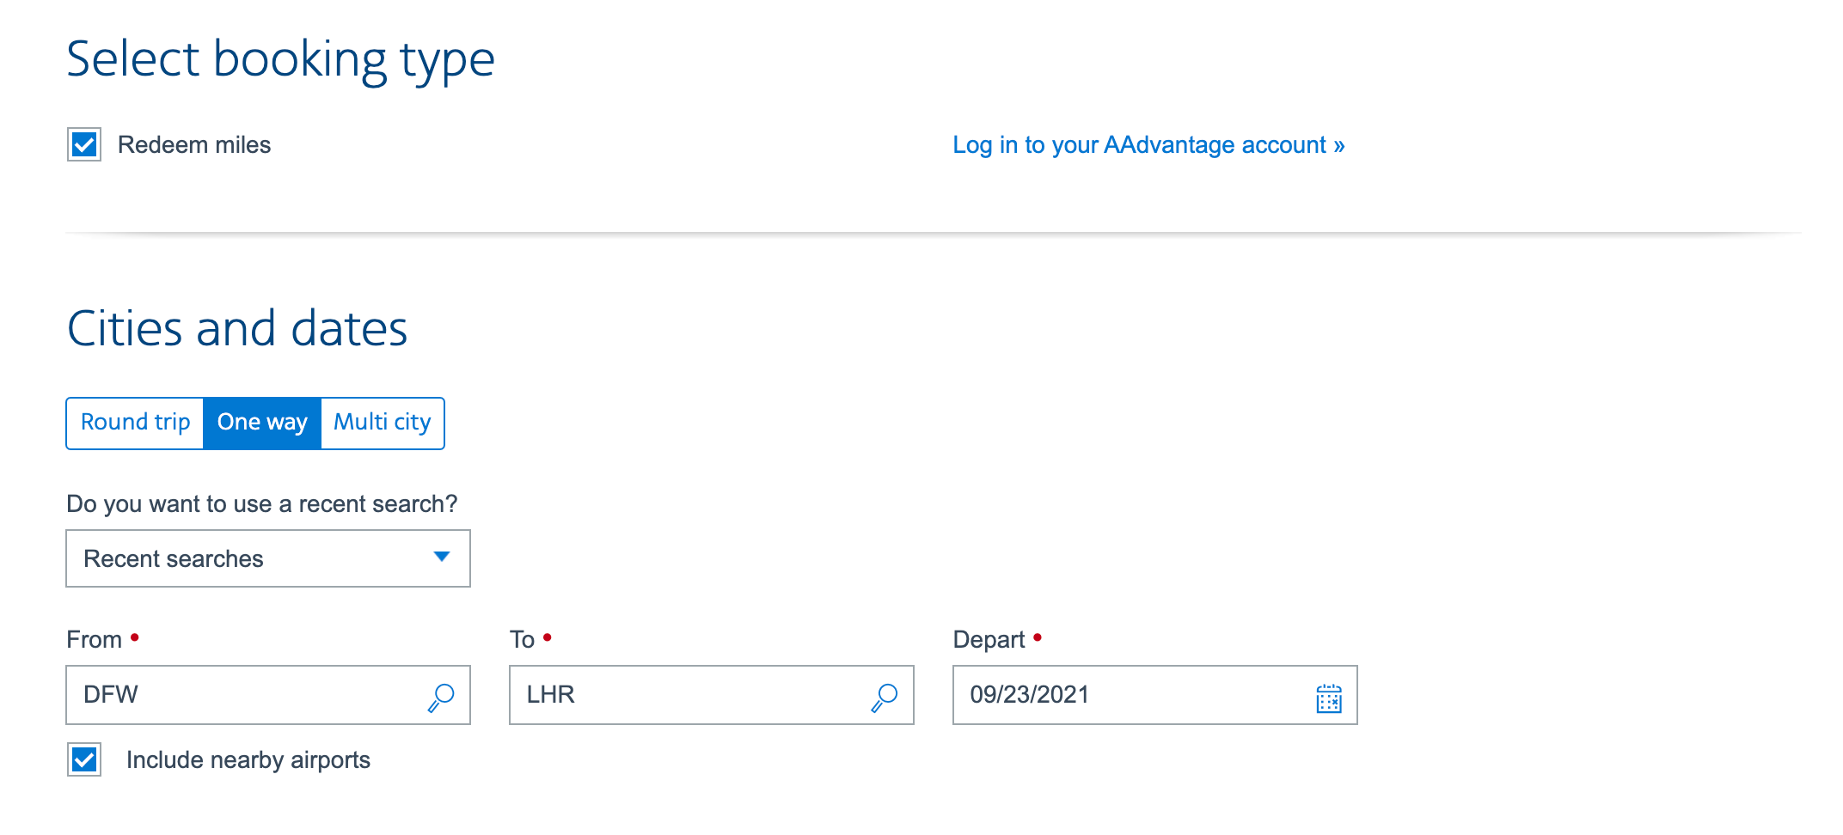Click the To input containing LHR

point(689,695)
